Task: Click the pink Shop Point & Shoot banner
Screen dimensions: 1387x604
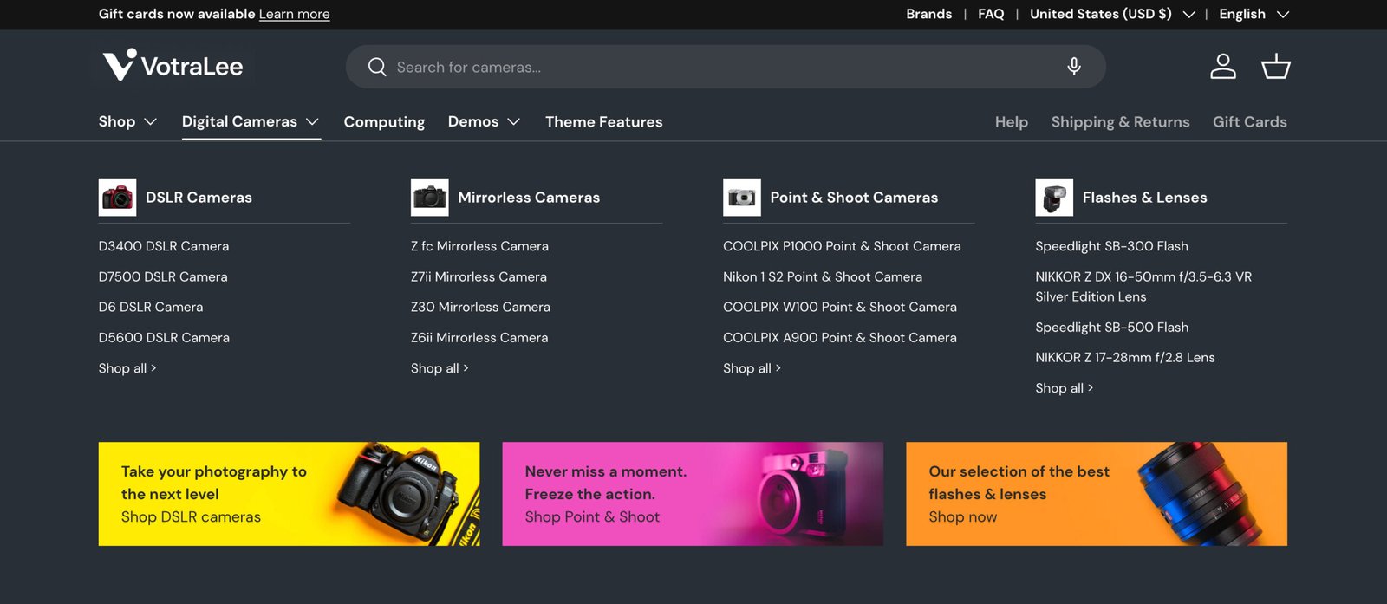Action: pyautogui.click(x=693, y=494)
